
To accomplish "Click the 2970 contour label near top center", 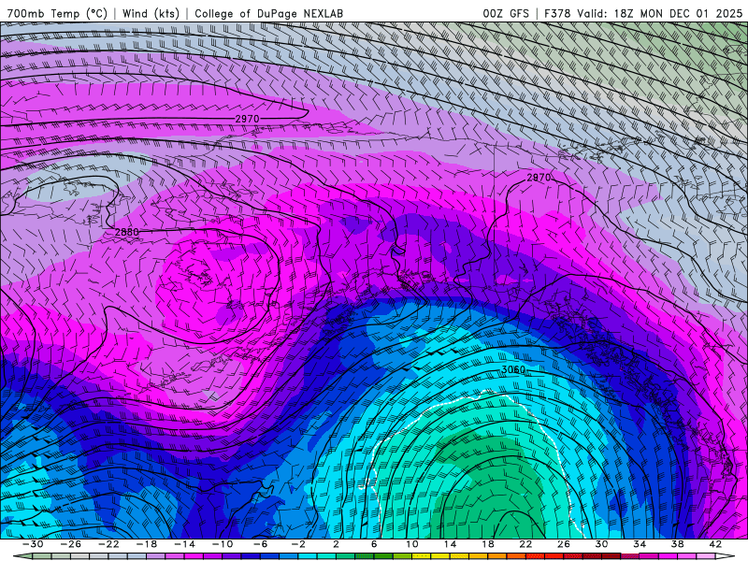I will coord(247,119).
